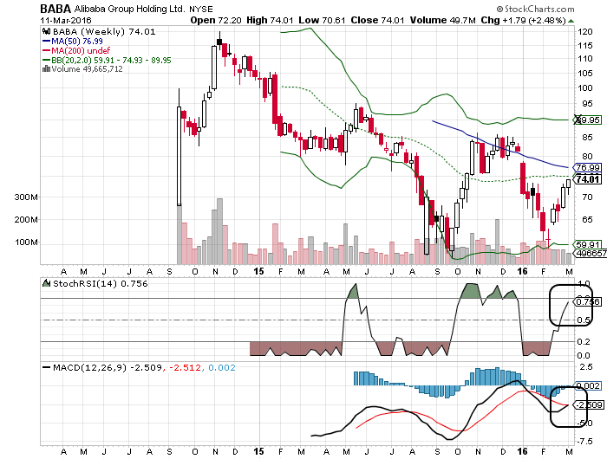Click the 15 year marker on price chart axis
This screenshot has height=459, width=607.
[258, 271]
